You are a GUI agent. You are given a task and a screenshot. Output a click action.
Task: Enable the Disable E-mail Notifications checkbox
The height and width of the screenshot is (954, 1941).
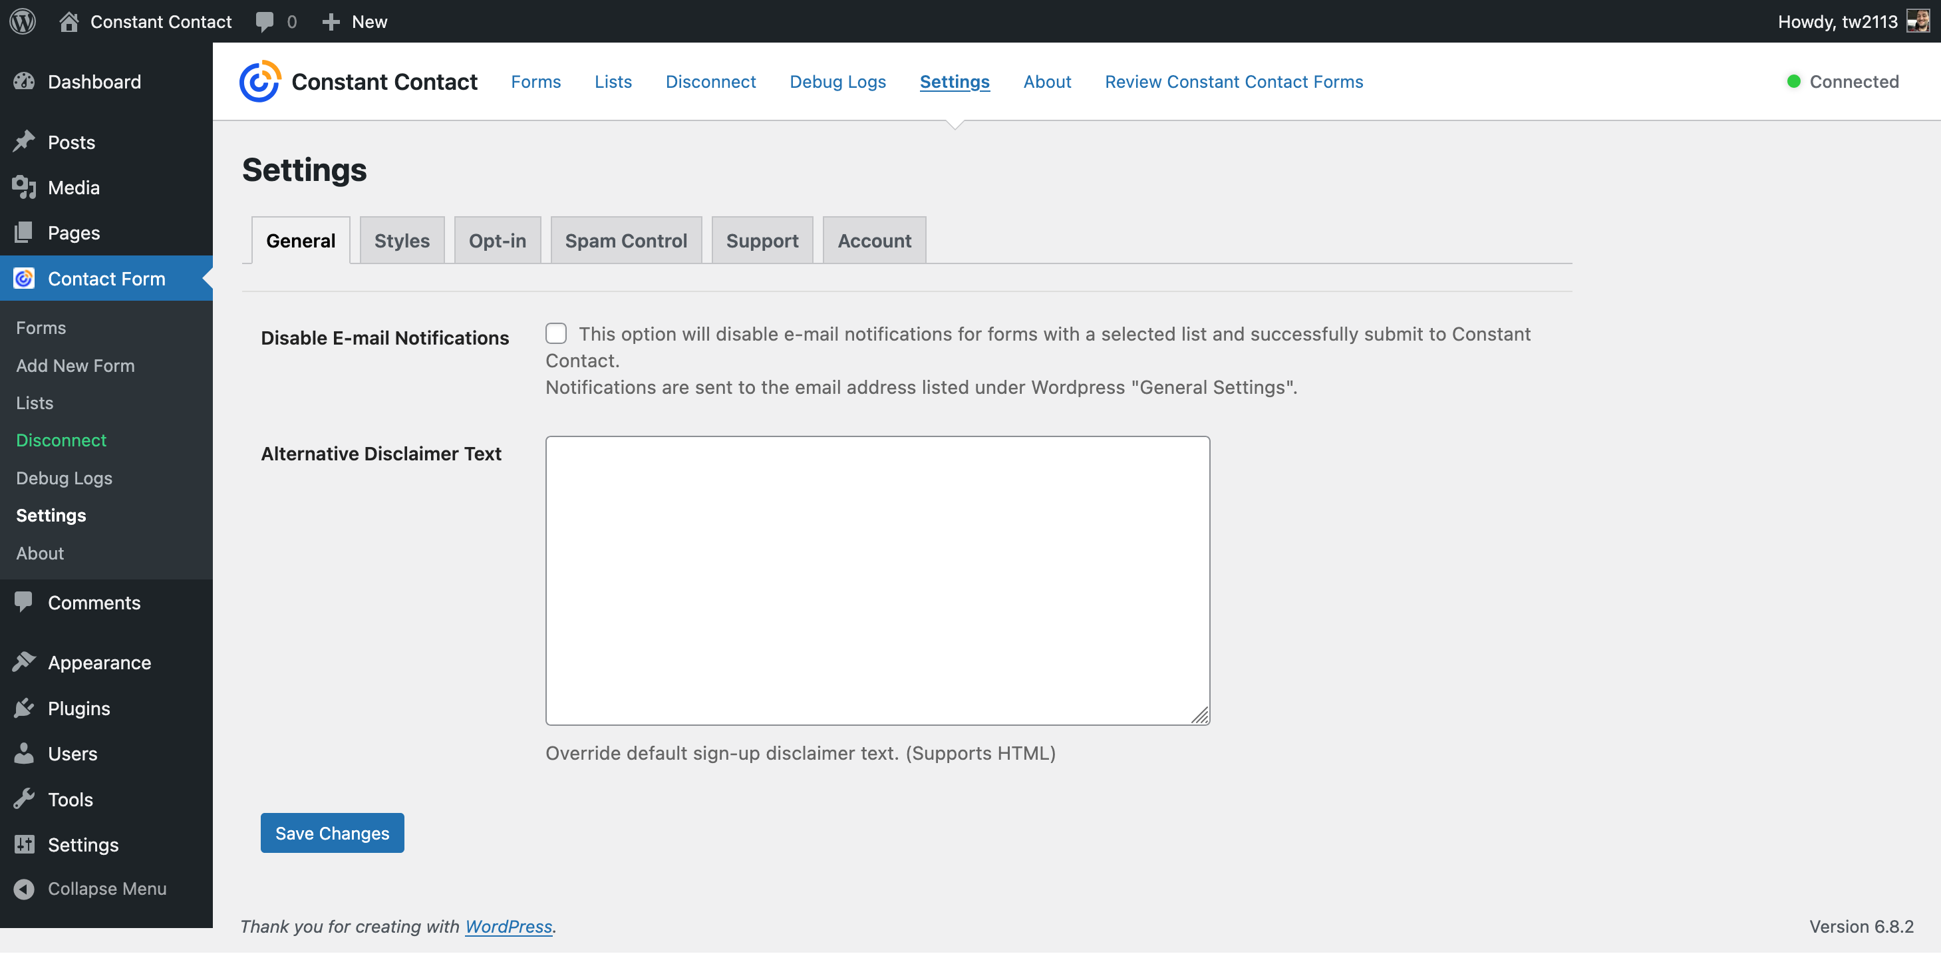[556, 333]
